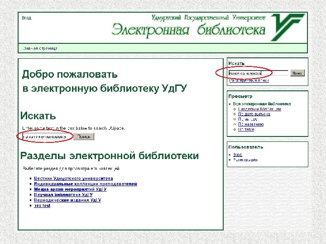This screenshot has height=244, width=326.
Task: Click the Разделы электронной библиотеки heading
Action: [x=110, y=155]
